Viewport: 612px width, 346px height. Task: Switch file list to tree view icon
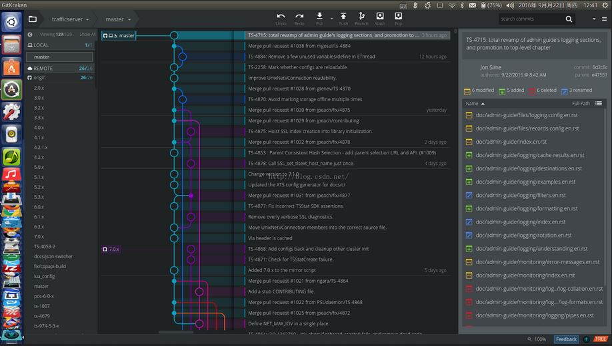(598, 103)
